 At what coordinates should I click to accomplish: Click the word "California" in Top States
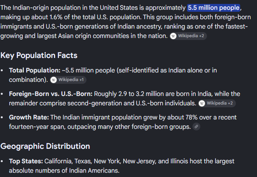[59, 161]
